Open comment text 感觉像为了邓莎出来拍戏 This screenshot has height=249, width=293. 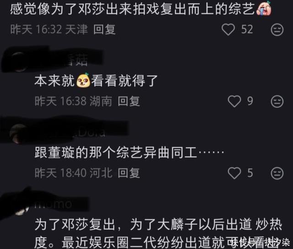pyautogui.click(x=132, y=9)
